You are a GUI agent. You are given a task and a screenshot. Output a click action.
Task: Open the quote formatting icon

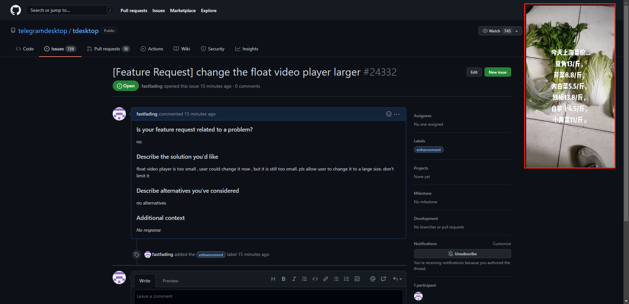(x=304, y=279)
